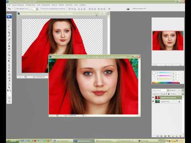The width and height of the screenshot is (191, 143).
Task: Toggle Lock position icon
Action: point(166,94)
